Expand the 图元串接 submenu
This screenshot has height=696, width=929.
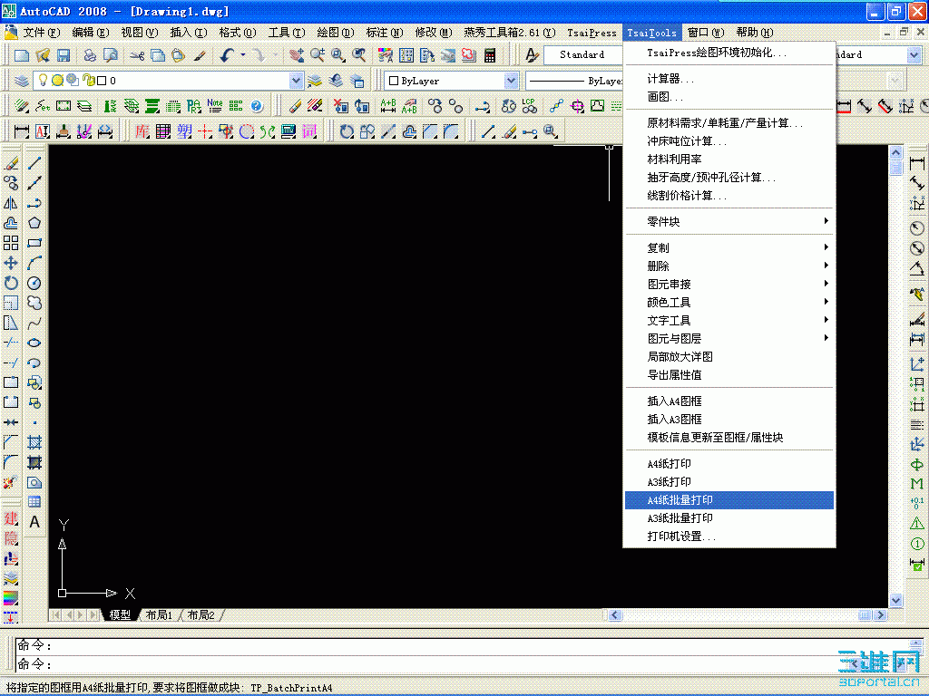coord(730,284)
